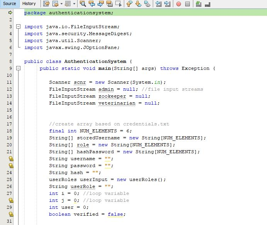Screen dimensions: 267x225
Task: Click the 'throws' keyword
Action: point(169,68)
